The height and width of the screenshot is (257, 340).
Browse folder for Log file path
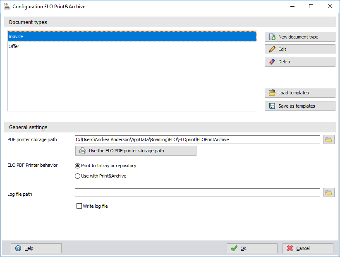click(x=329, y=192)
